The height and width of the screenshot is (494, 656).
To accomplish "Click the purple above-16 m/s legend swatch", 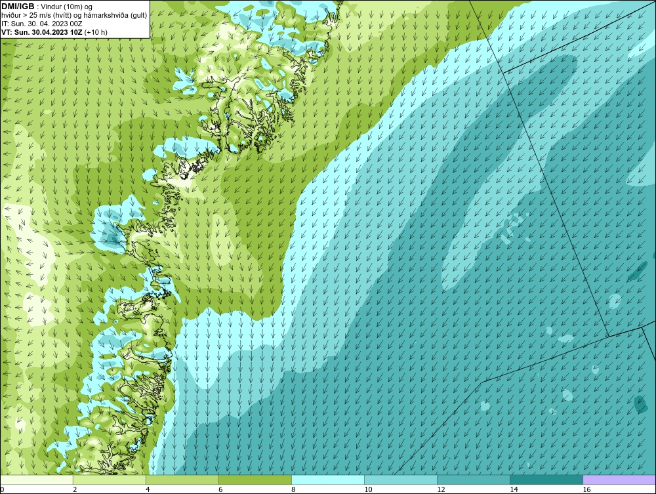I will coord(619,480).
